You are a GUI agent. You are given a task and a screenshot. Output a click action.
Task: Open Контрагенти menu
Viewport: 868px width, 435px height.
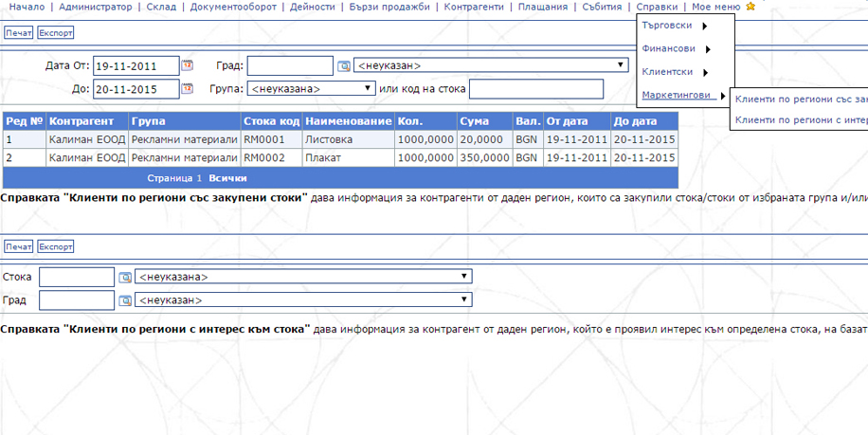(x=474, y=7)
